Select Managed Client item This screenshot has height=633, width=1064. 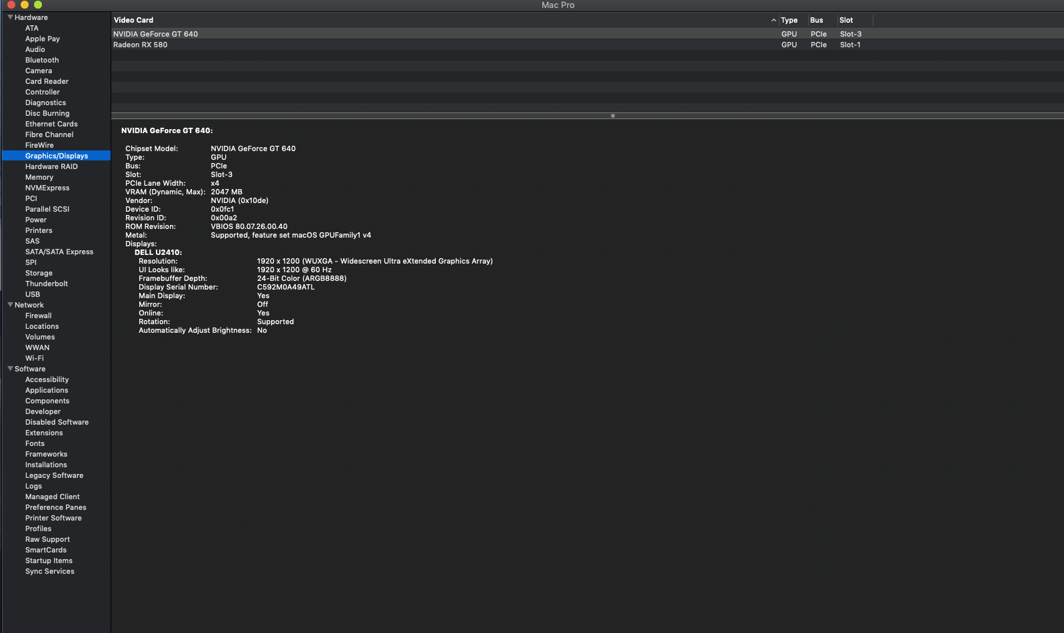pos(52,497)
